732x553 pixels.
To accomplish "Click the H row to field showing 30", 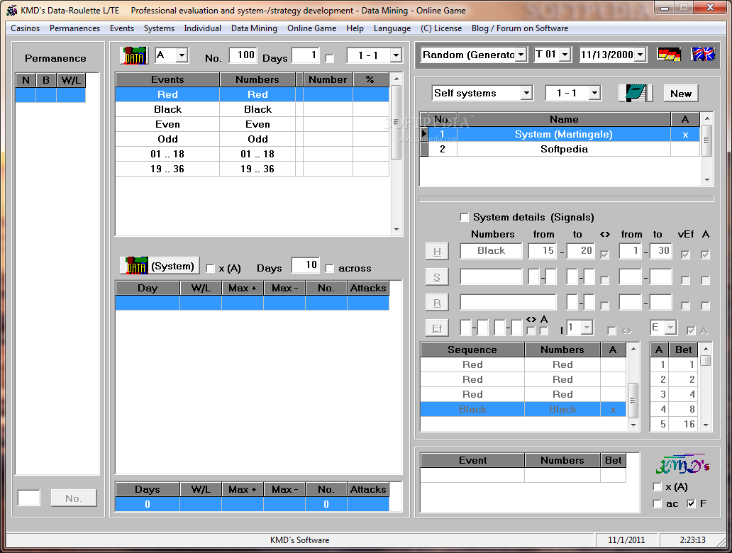I will tap(660, 250).
